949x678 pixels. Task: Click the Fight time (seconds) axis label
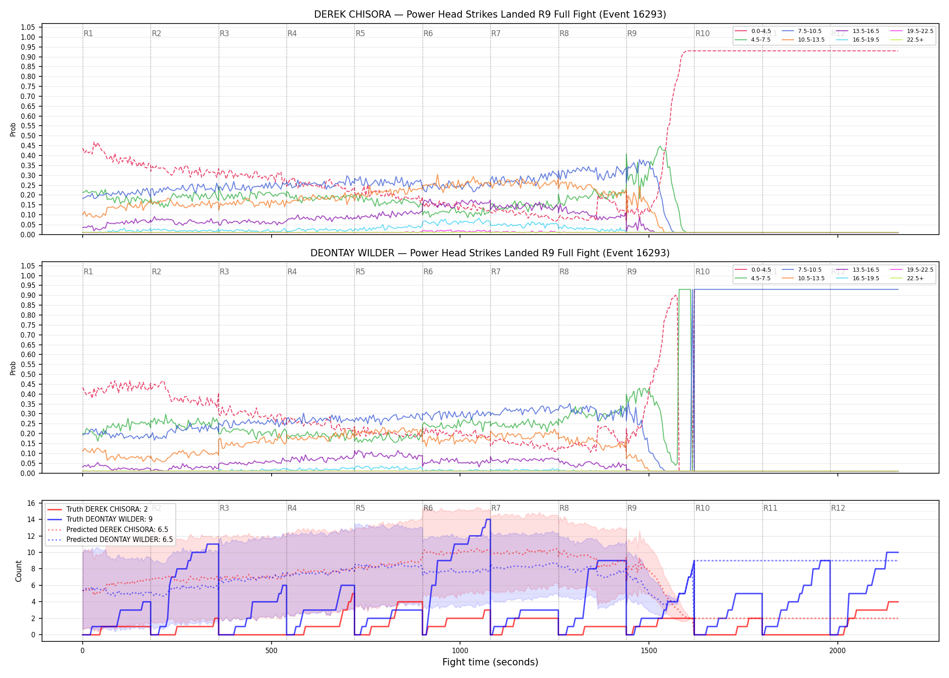click(x=490, y=662)
